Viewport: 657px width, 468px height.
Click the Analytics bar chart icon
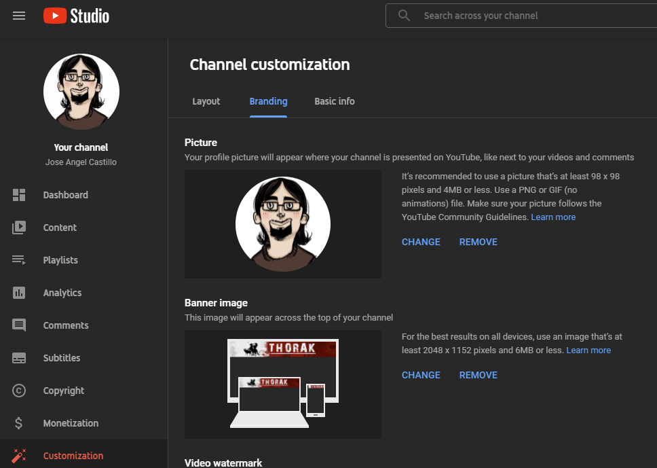tap(19, 293)
